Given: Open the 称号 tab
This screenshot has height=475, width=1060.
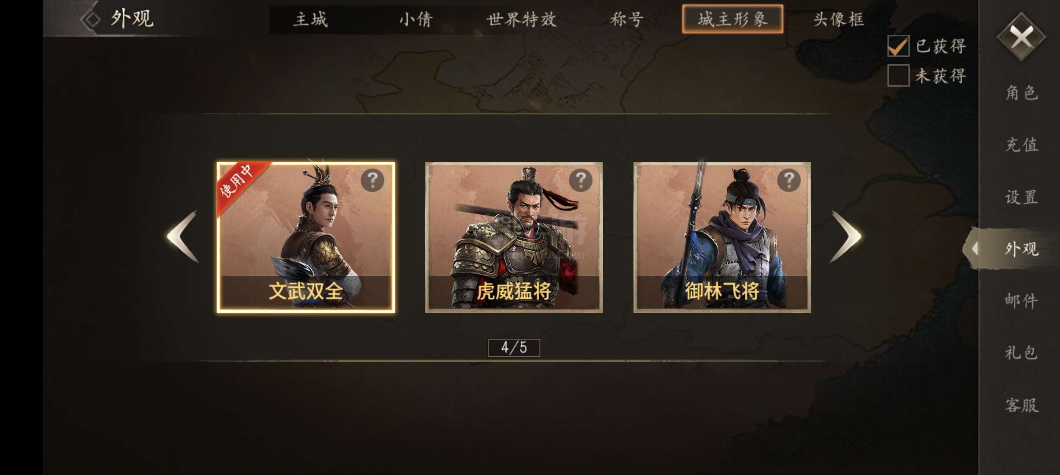Looking at the screenshot, I should pyautogui.click(x=627, y=19).
